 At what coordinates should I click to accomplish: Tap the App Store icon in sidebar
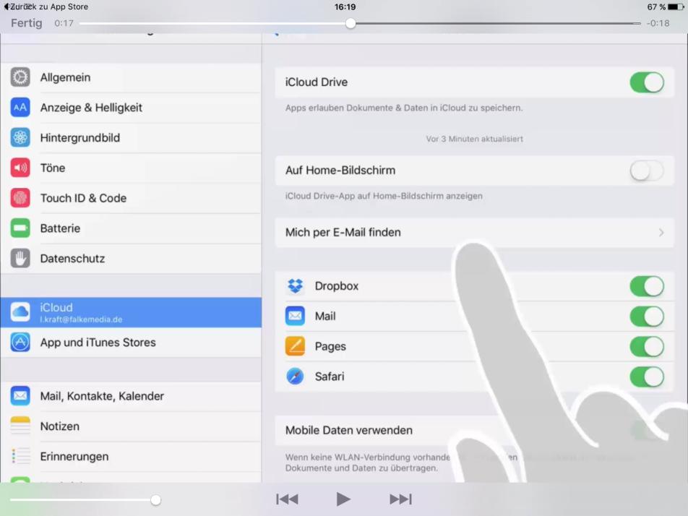20,343
